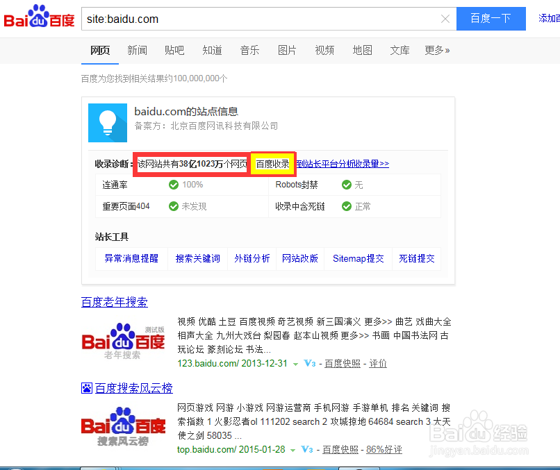Click the green check beside Robots封禁 无
Viewport: 560px width, 470px height.
coord(347,185)
